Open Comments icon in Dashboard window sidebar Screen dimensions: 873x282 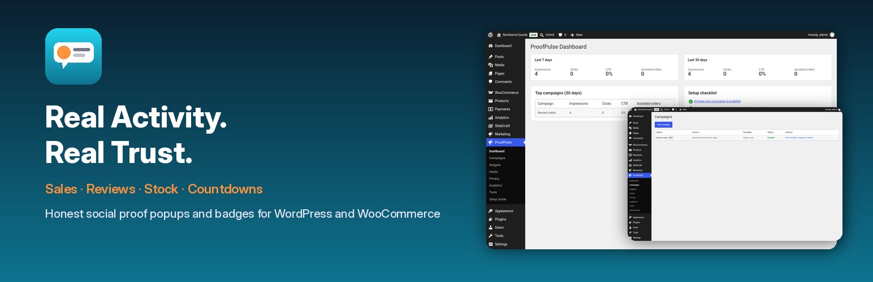click(490, 82)
